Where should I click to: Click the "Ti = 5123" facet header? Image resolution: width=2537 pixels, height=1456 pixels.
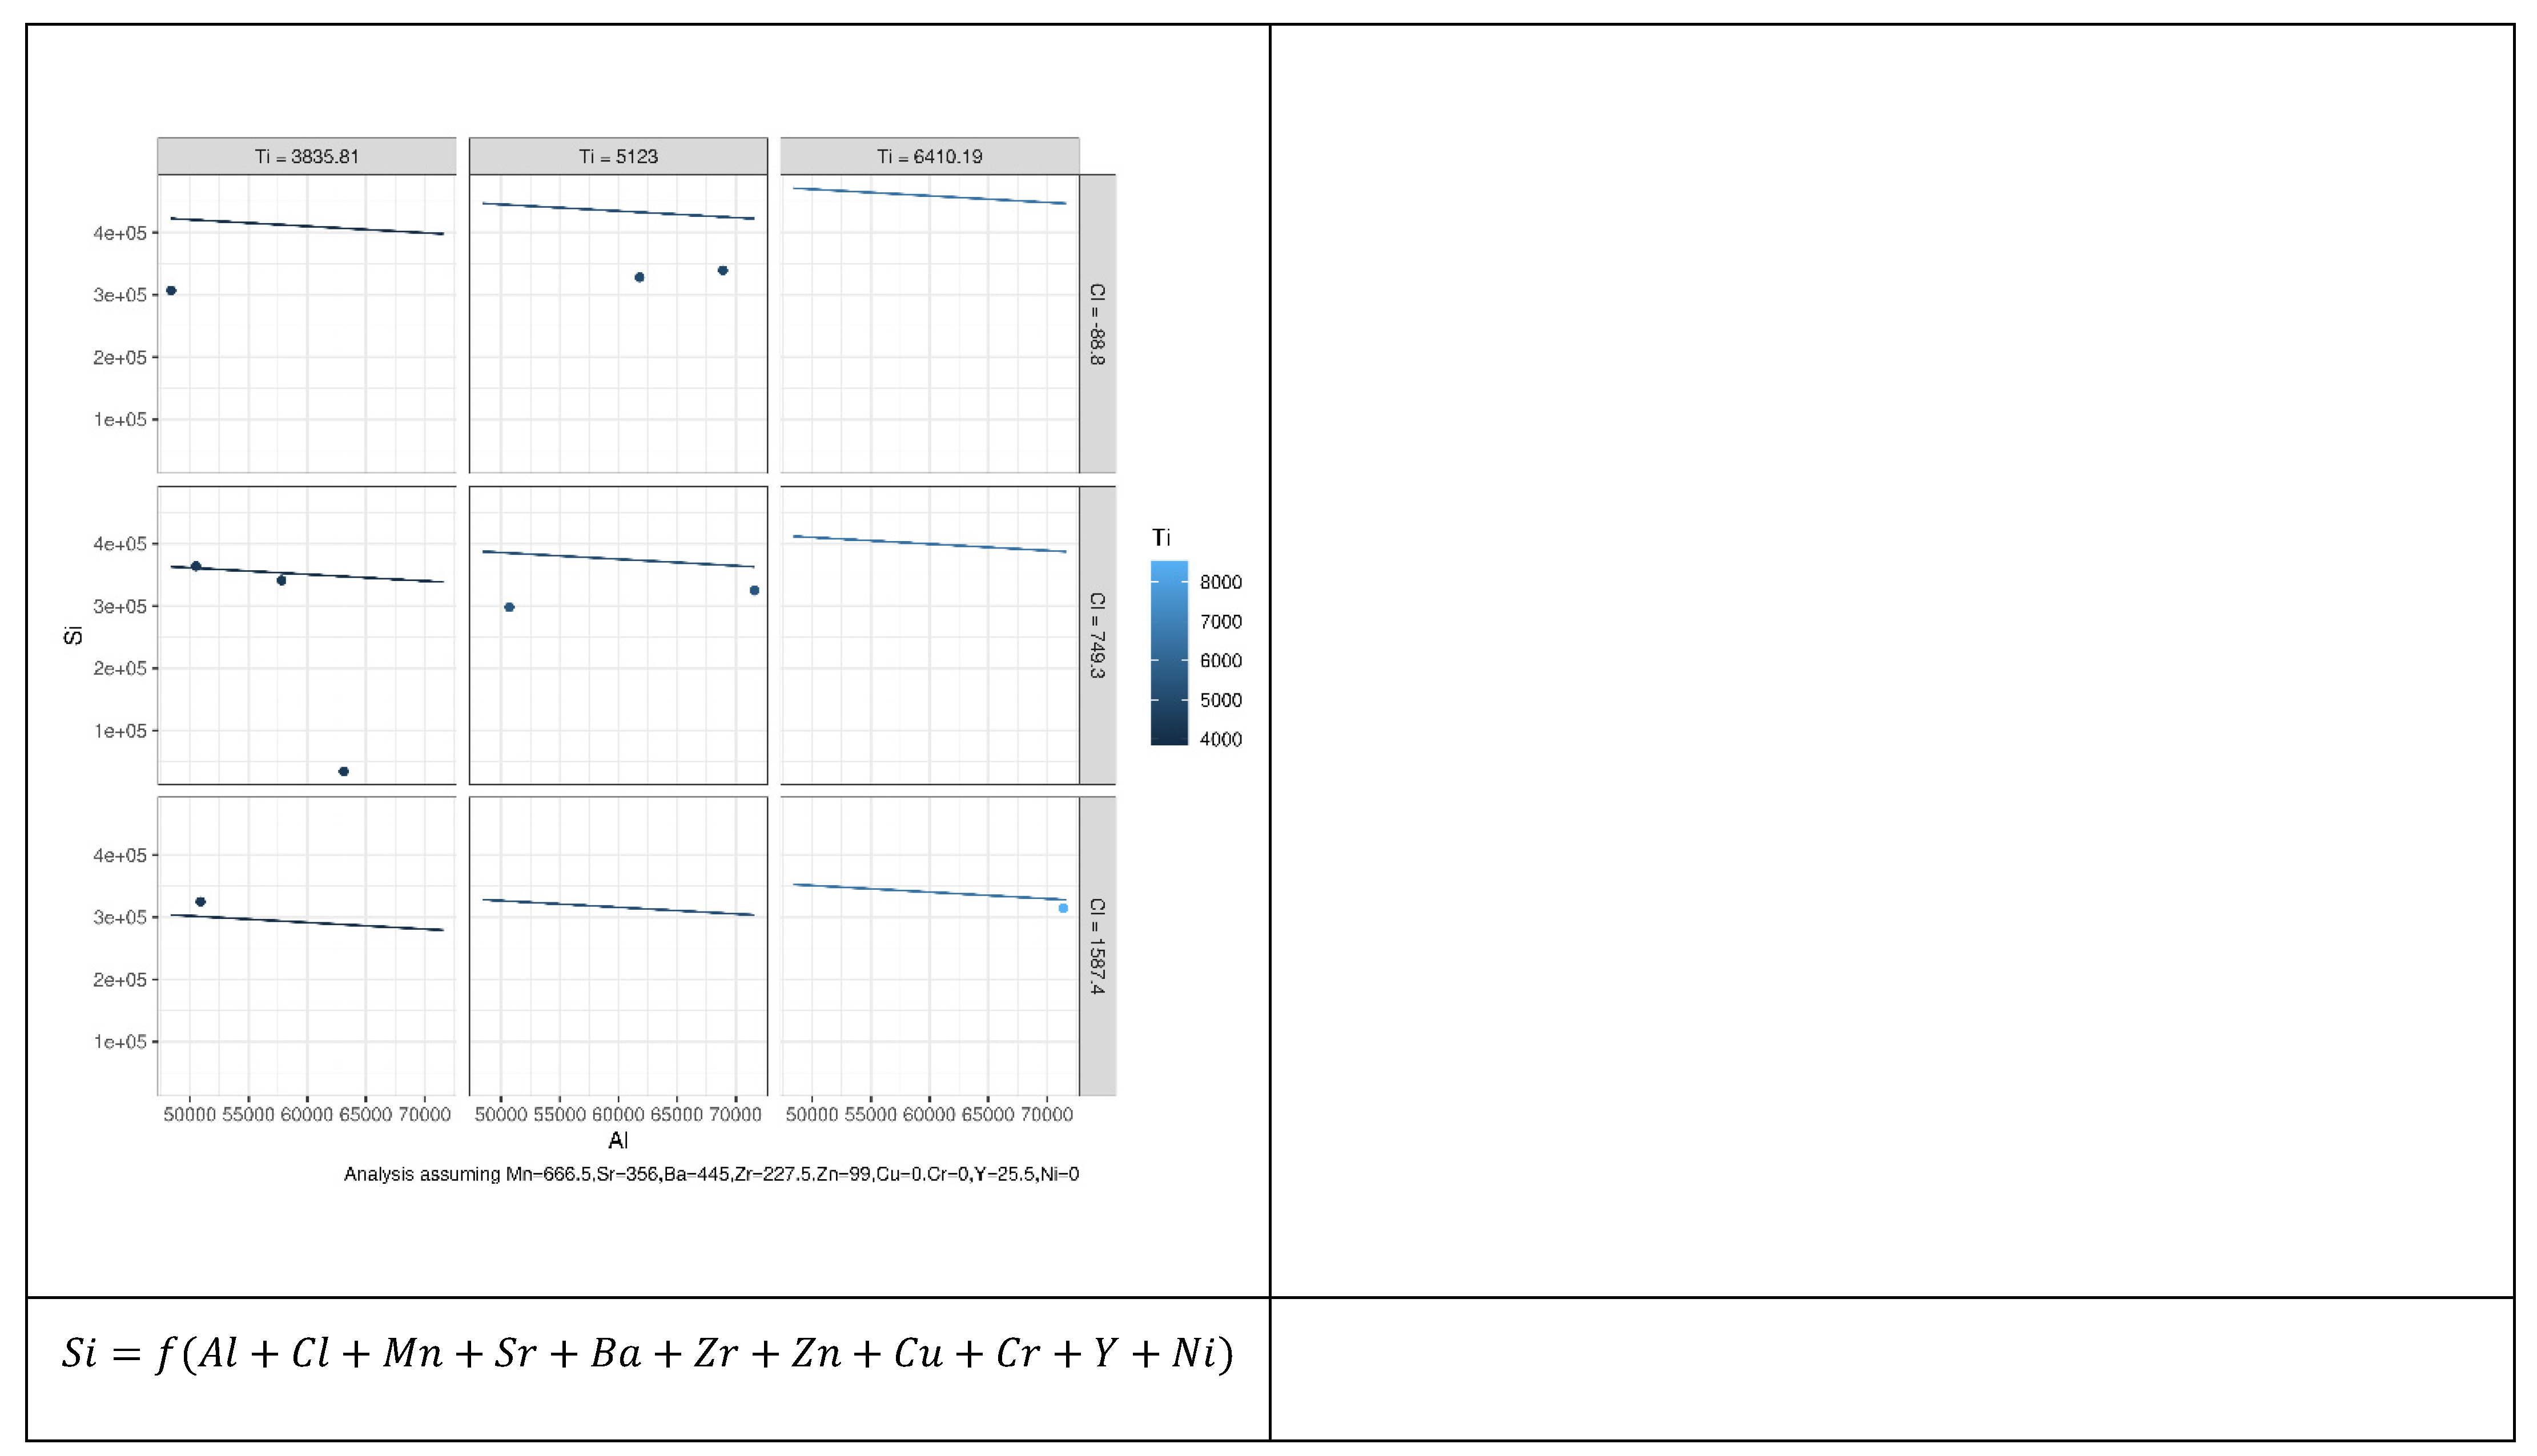click(618, 156)
